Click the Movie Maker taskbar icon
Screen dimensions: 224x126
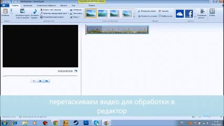click(106, 123)
